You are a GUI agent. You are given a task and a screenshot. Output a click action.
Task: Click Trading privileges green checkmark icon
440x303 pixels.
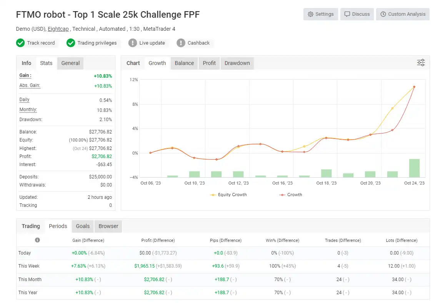click(x=71, y=43)
